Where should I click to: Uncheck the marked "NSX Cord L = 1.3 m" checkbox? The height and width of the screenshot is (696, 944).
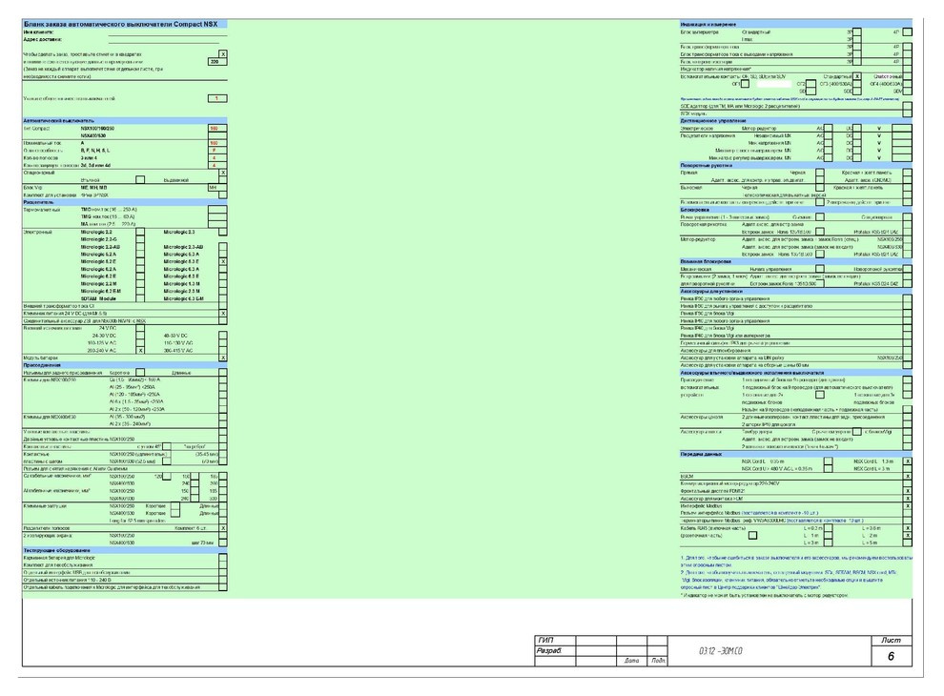(x=907, y=461)
